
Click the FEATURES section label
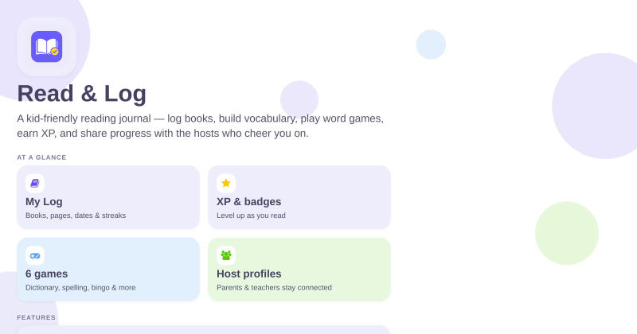click(x=36, y=317)
